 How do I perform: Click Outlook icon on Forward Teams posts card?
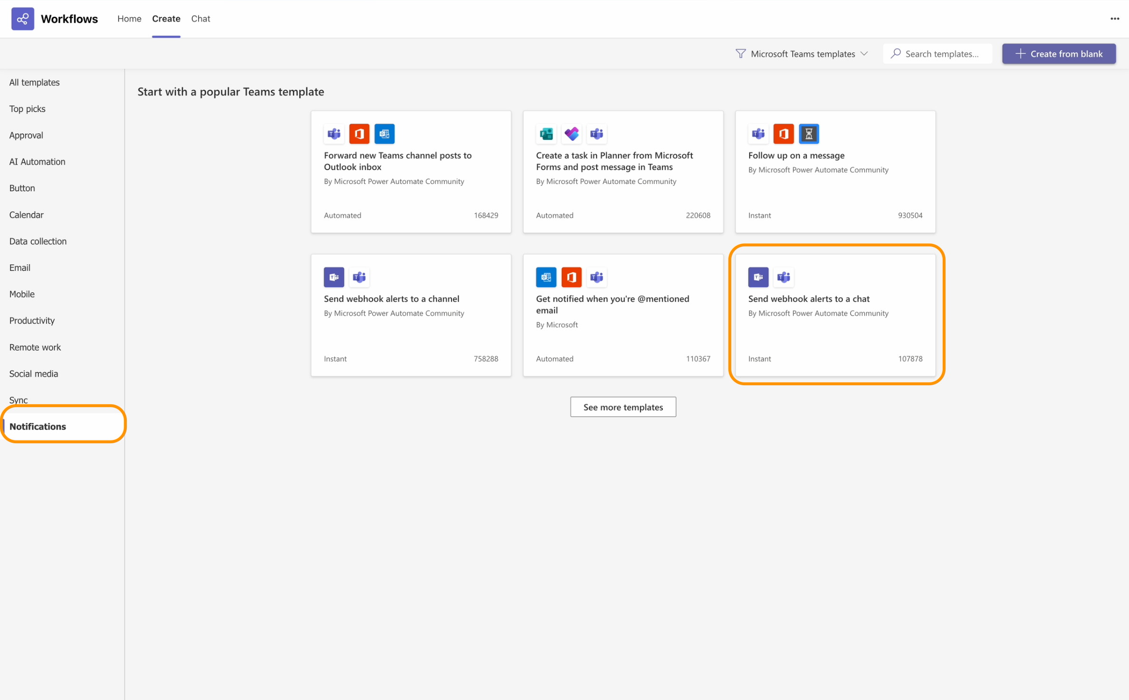[384, 134]
